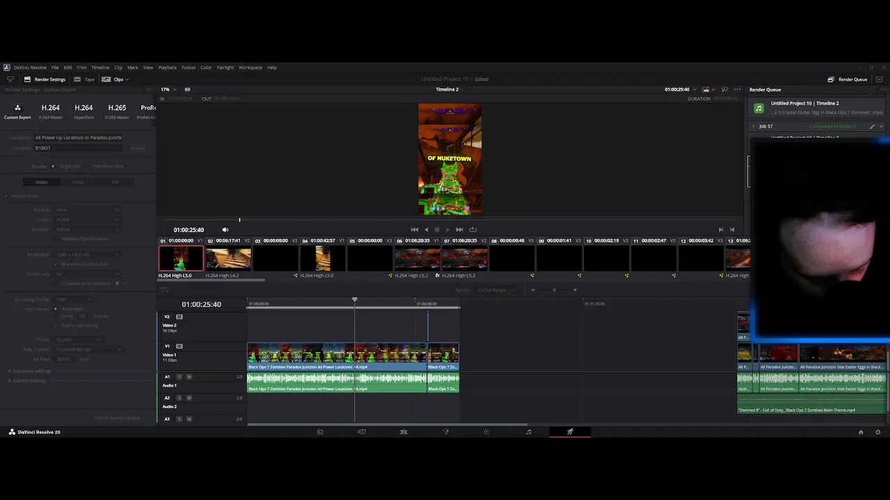This screenshot has height=500, width=890.
Task: Expand panel with icon right of Render Queue
Action: pyautogui.click(x=880, y=79)
